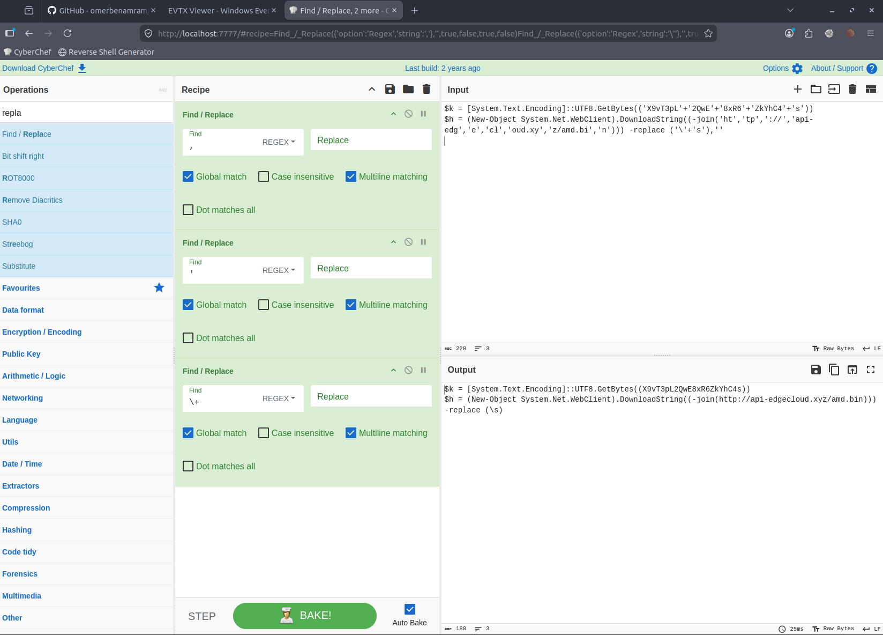Set breakpoint on second Find / Replace
883x635 pixels.
click(x=423, y=242)
